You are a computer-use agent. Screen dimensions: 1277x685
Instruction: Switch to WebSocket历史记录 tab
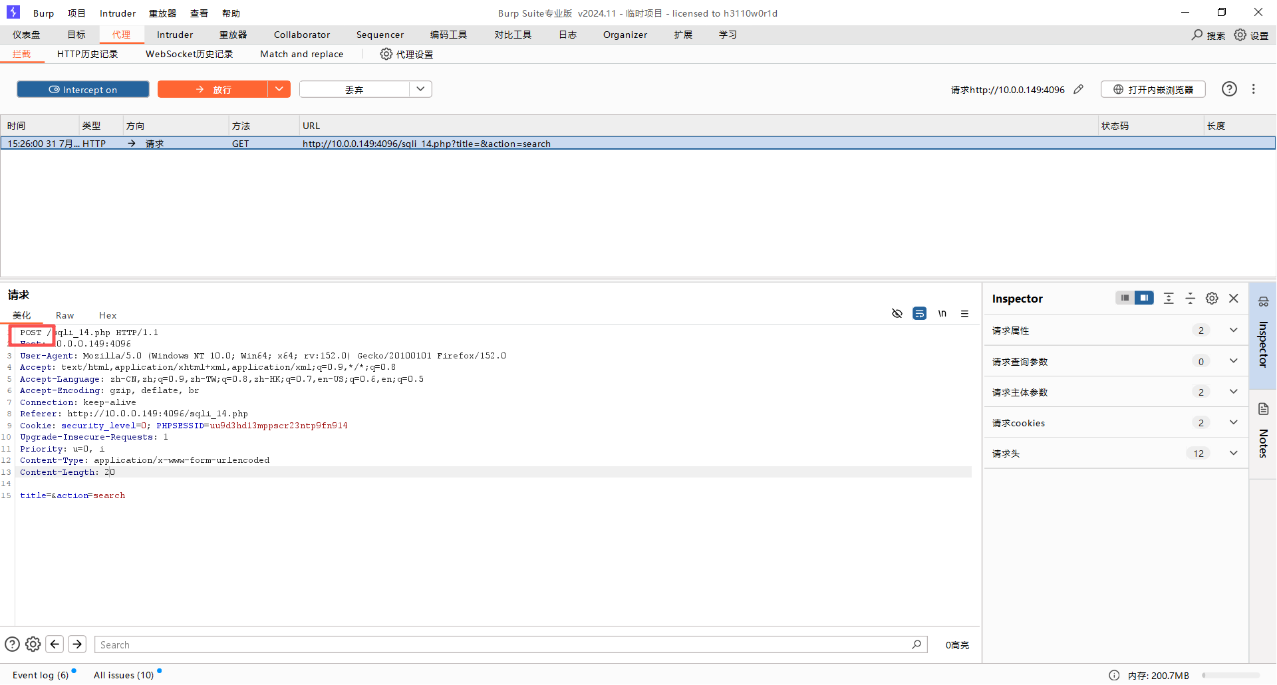click(x=190, y=54)
